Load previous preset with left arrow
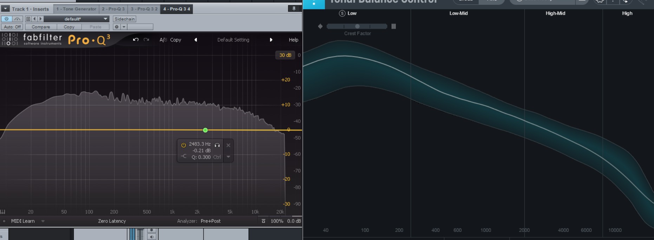This screenshot has width=654, height=240. coord(34,19)
